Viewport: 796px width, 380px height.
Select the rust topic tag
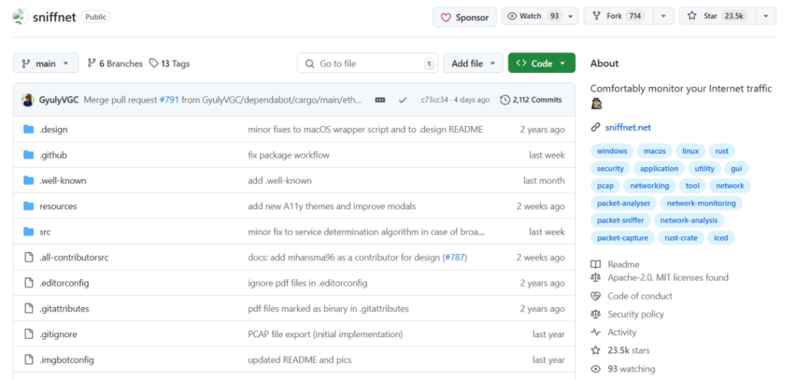coord(721,152)
